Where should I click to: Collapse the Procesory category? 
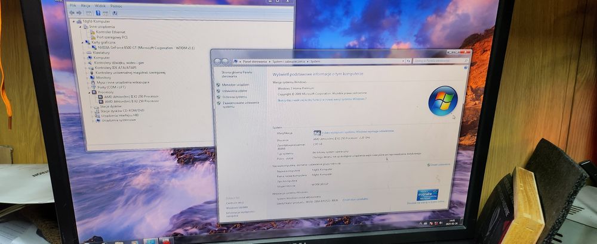click(90, 92)
